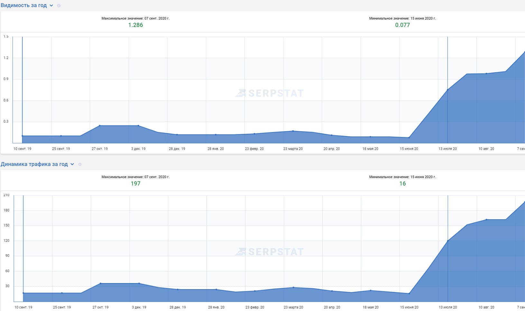Click visibility chart data point at 10 авг. 20
The height and width of the screenshot is (311, 525).
486,73
